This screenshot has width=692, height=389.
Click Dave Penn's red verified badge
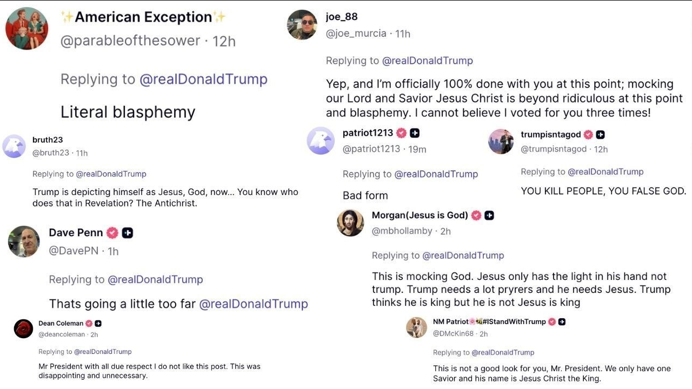[x=112, y=233]
